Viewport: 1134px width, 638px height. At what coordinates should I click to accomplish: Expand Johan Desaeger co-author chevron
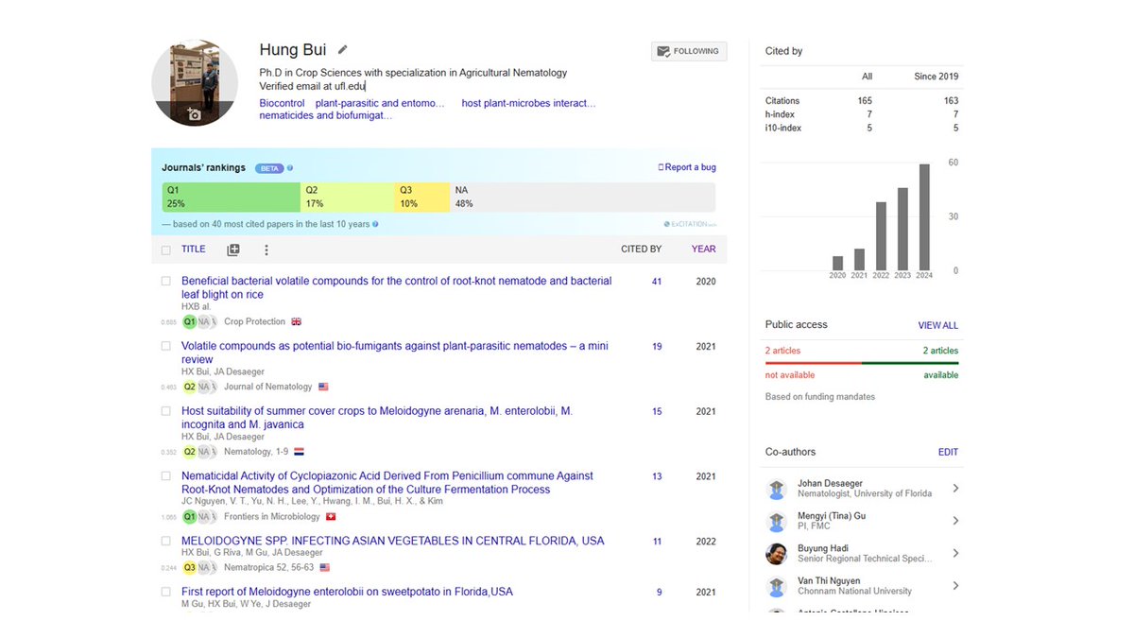[x=955, y=489]
